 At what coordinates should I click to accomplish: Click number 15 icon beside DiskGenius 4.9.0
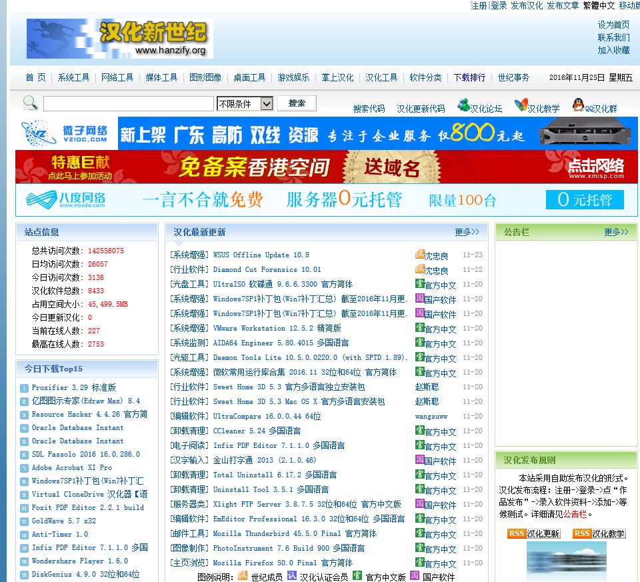coord(24,575)
